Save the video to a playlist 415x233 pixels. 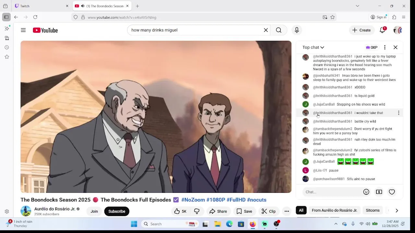tap(244, 211)
